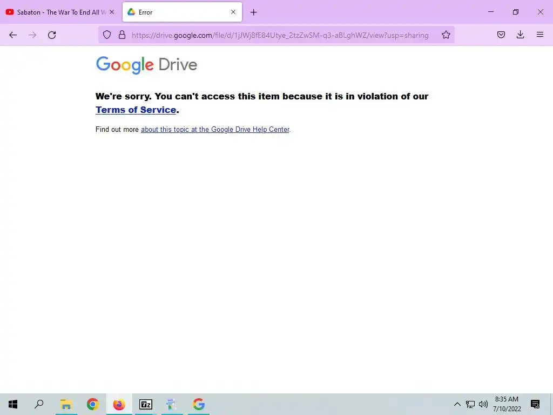This screenshot has height=415, width=553.
Task: Open Windows taskbar search
Action: click(x=39, y=404)
